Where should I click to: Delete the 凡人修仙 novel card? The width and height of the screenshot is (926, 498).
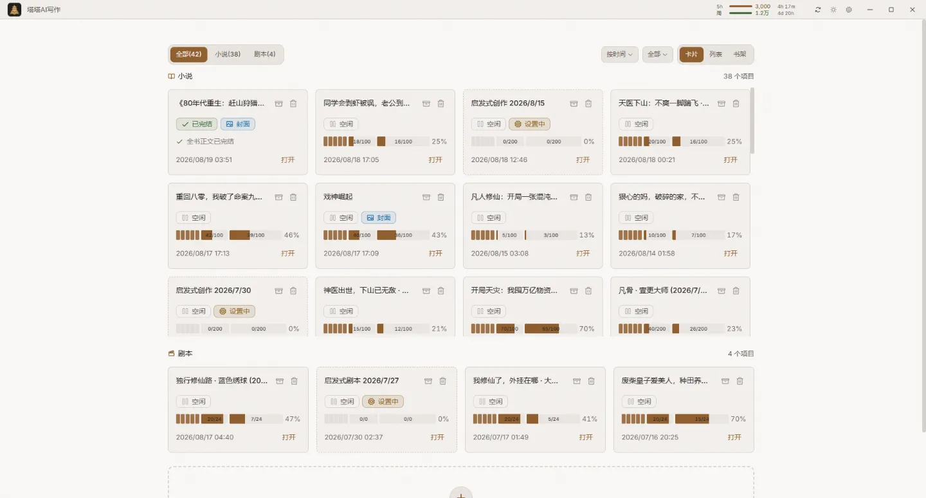pos(588,198)
